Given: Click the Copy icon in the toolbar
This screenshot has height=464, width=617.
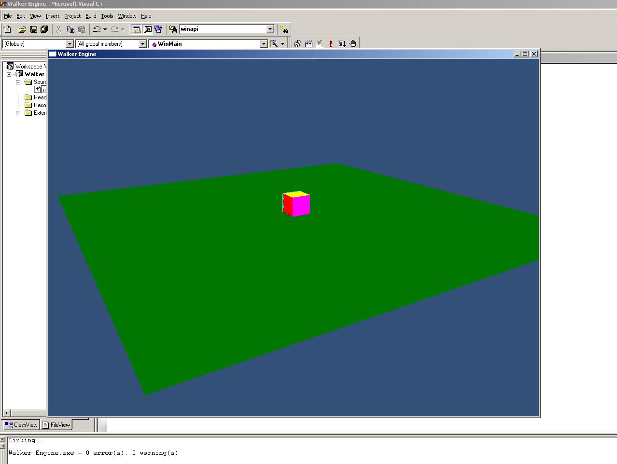Looking at the screenshot, I should tap(70, 29).
